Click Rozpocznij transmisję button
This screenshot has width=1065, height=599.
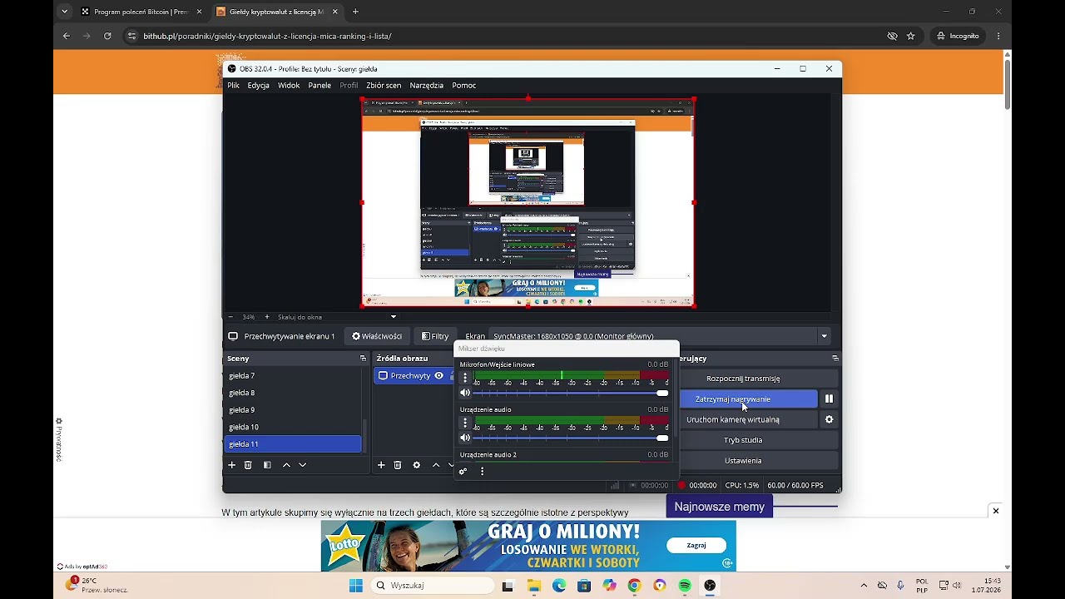(743, 379)
